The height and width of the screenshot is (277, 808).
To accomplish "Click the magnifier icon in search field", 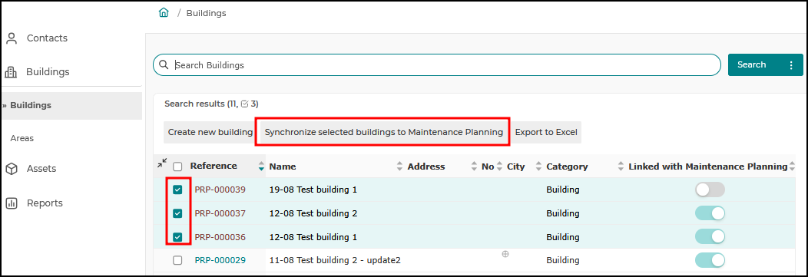I will [x=164, y=65].
